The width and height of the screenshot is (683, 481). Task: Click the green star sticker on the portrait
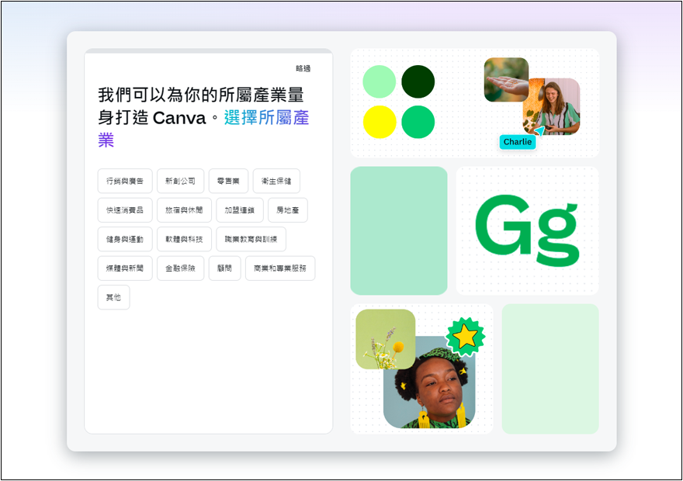(466, 336)
